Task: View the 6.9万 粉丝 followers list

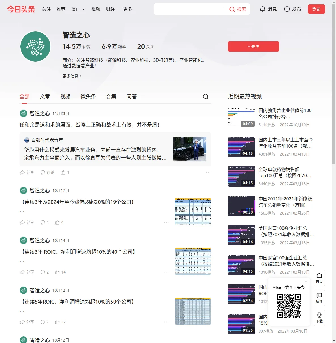Action: pyautogui.click(x=114, y=46)
